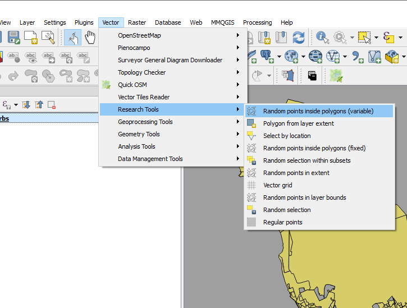Click the Move Label icon
The image size is (407, 308).
[x=48, y=58]
